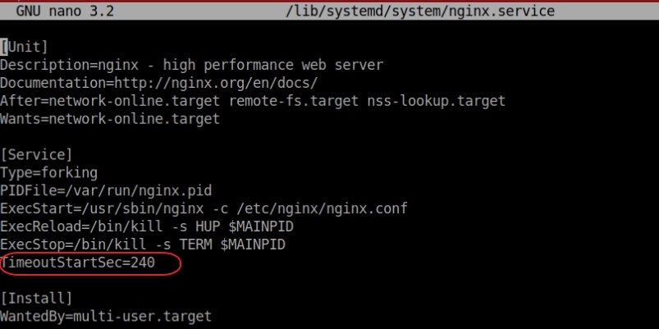659x329 pixels.
Task: Click the /lib/systemd/system/nginx.service filename in title bar
Action: [x=420, y=11]
